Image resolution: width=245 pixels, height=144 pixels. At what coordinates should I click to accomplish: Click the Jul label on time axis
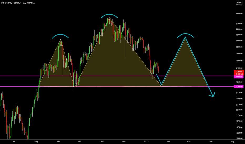14,141
